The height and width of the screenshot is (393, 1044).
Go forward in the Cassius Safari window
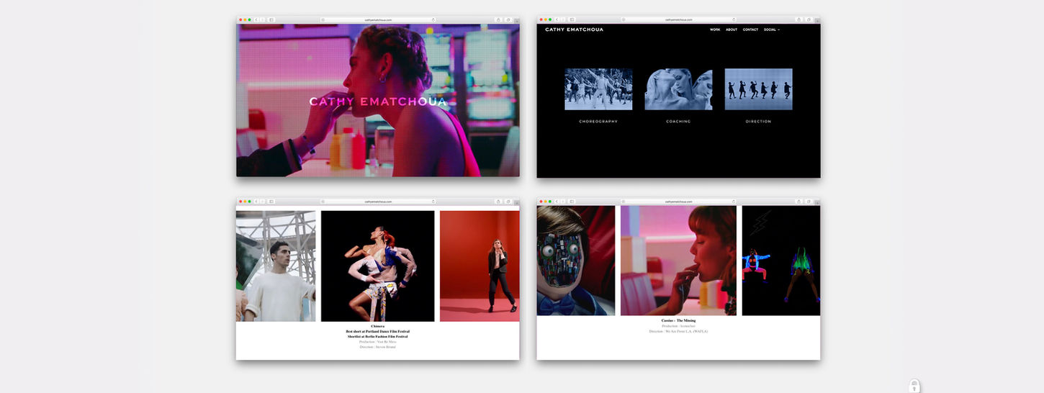pos(562,202)
